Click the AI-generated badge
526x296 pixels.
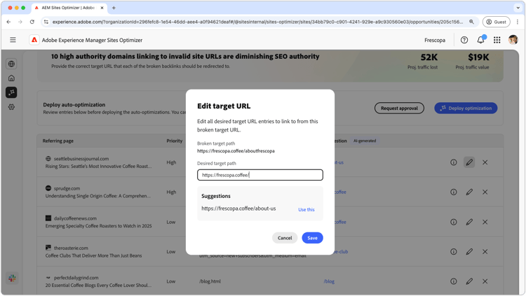click(x=364, y=141)
